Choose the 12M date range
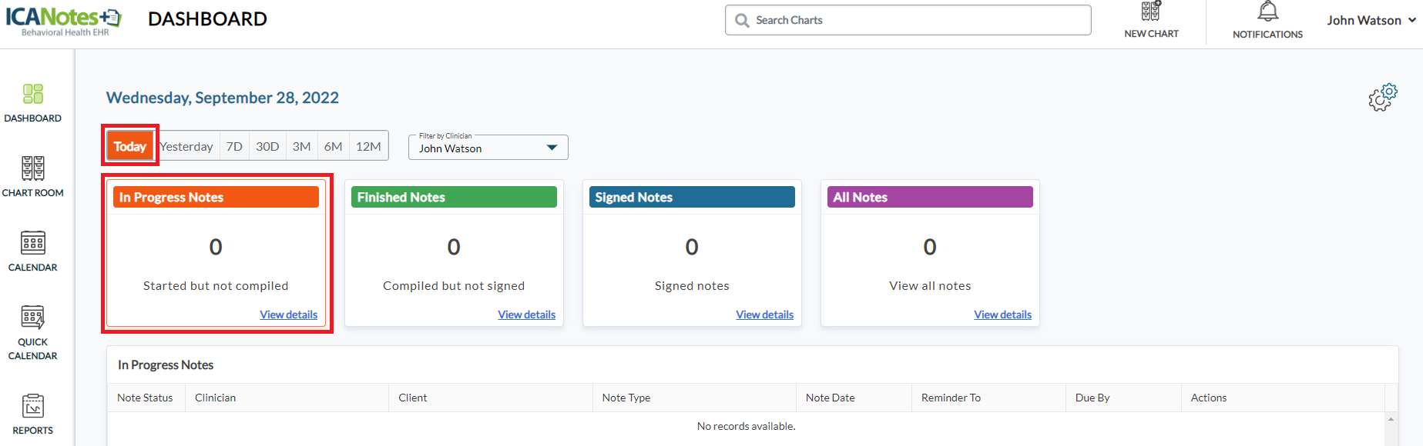 (x=368, y=147)
